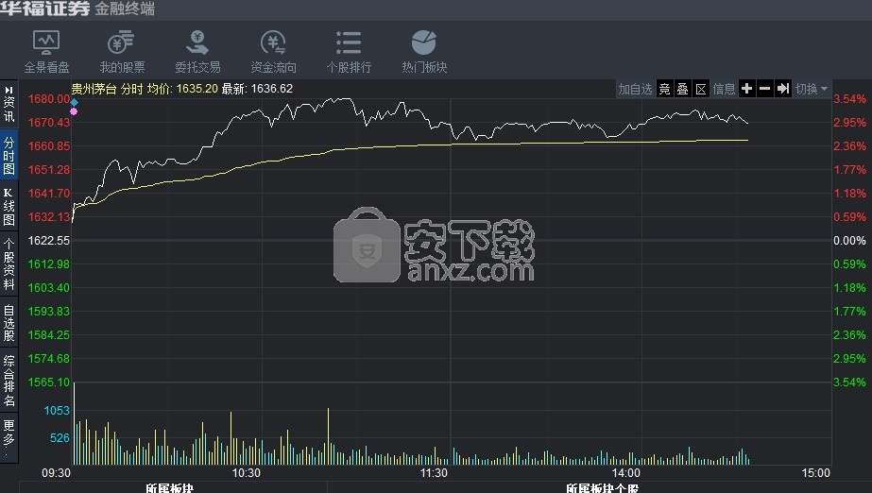872x493 pixels.
Task: Click the blue diamond marker on chart
Action: [74, 102]
